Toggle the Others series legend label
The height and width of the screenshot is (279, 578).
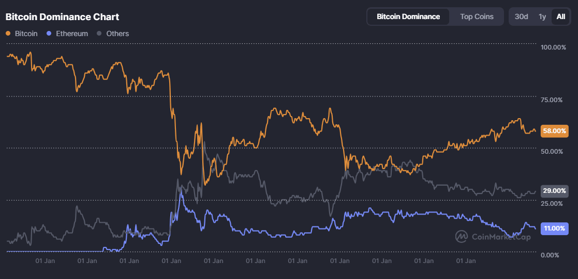coord(117,34)
